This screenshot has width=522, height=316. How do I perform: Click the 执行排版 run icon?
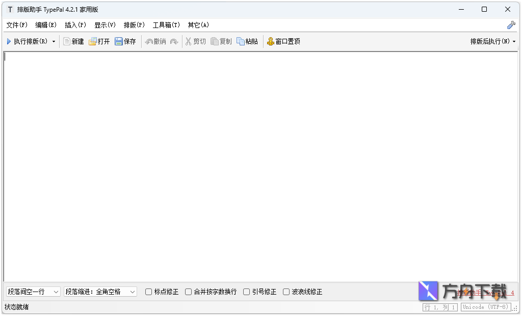(9, 41)
